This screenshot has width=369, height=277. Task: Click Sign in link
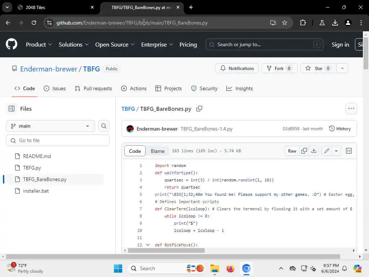click(x=340, y=44)
